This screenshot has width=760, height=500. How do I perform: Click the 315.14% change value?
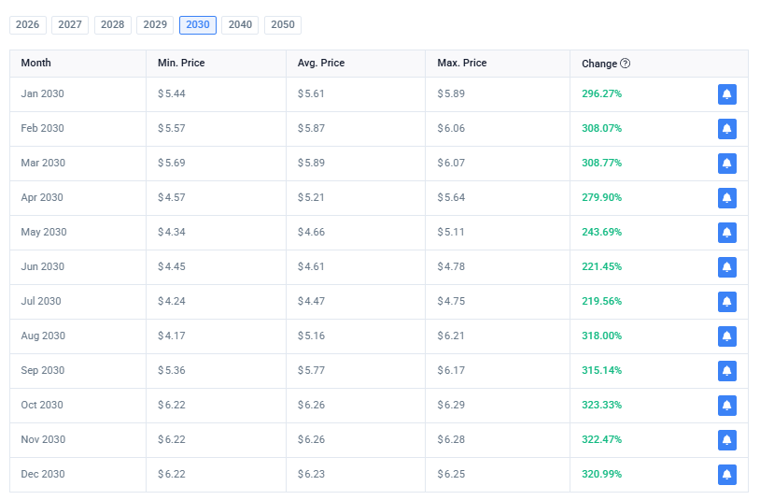[x=601, y=370]
